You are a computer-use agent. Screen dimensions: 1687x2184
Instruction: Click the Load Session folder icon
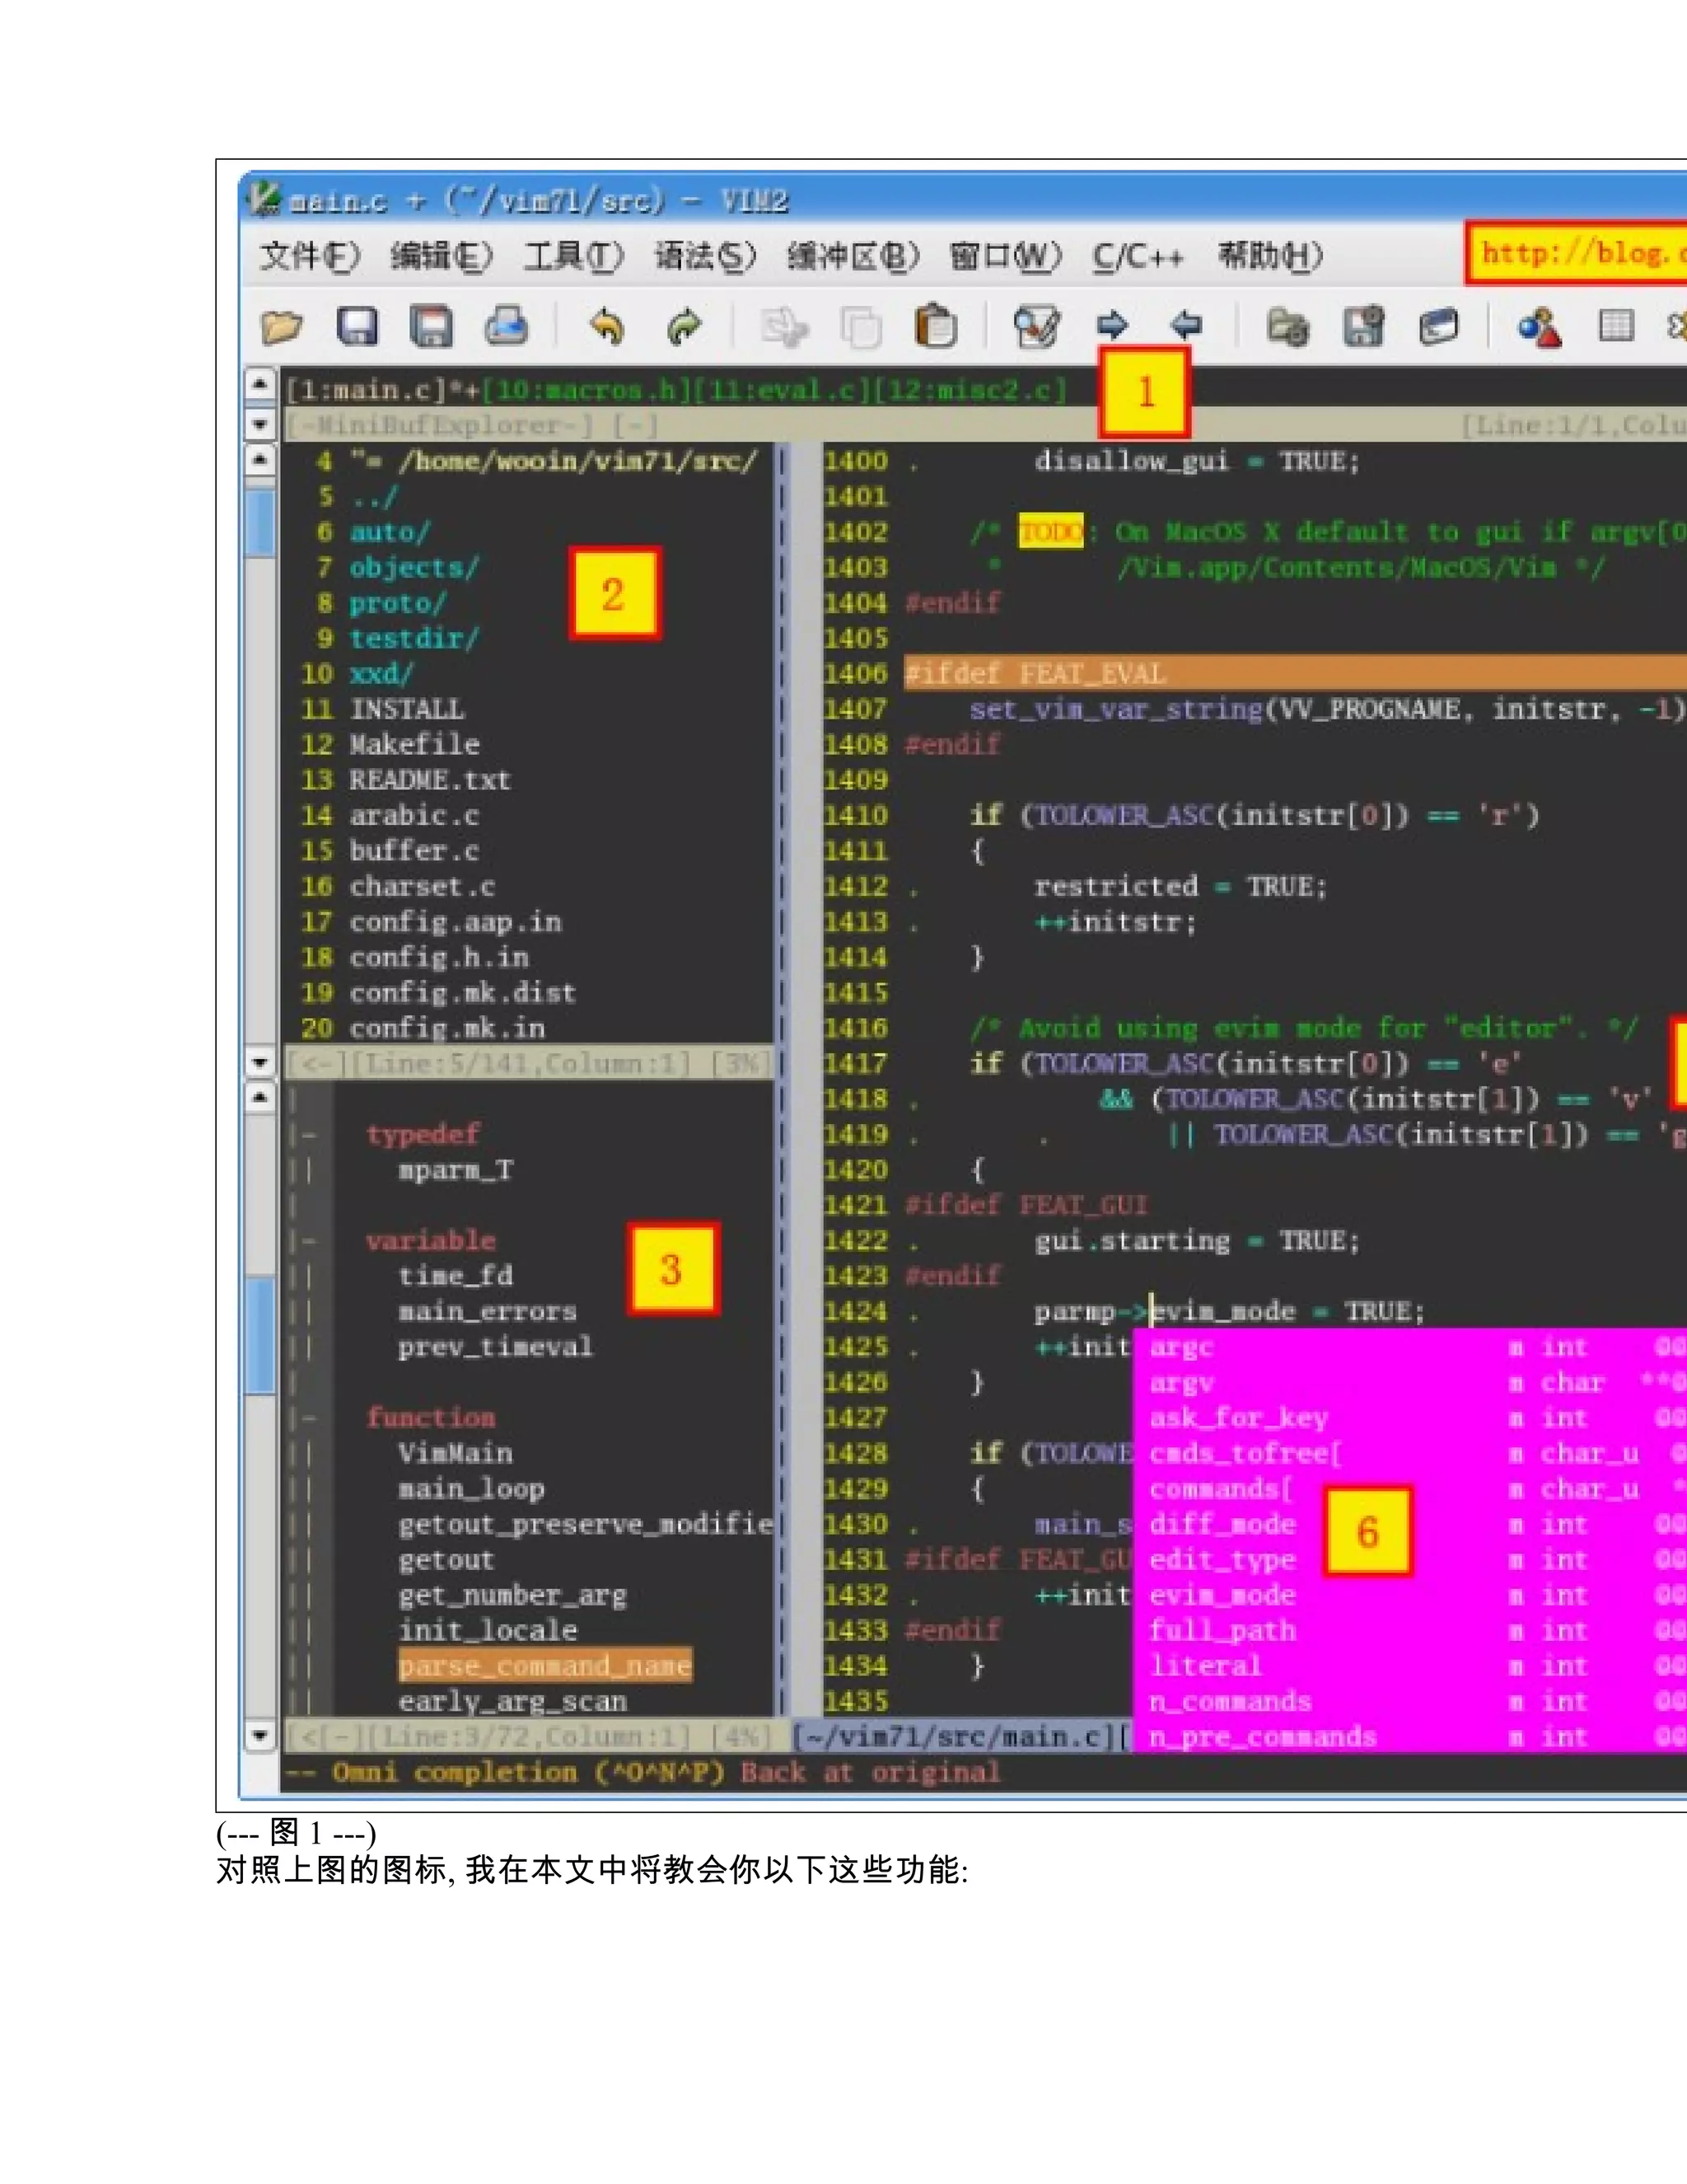1287,326
